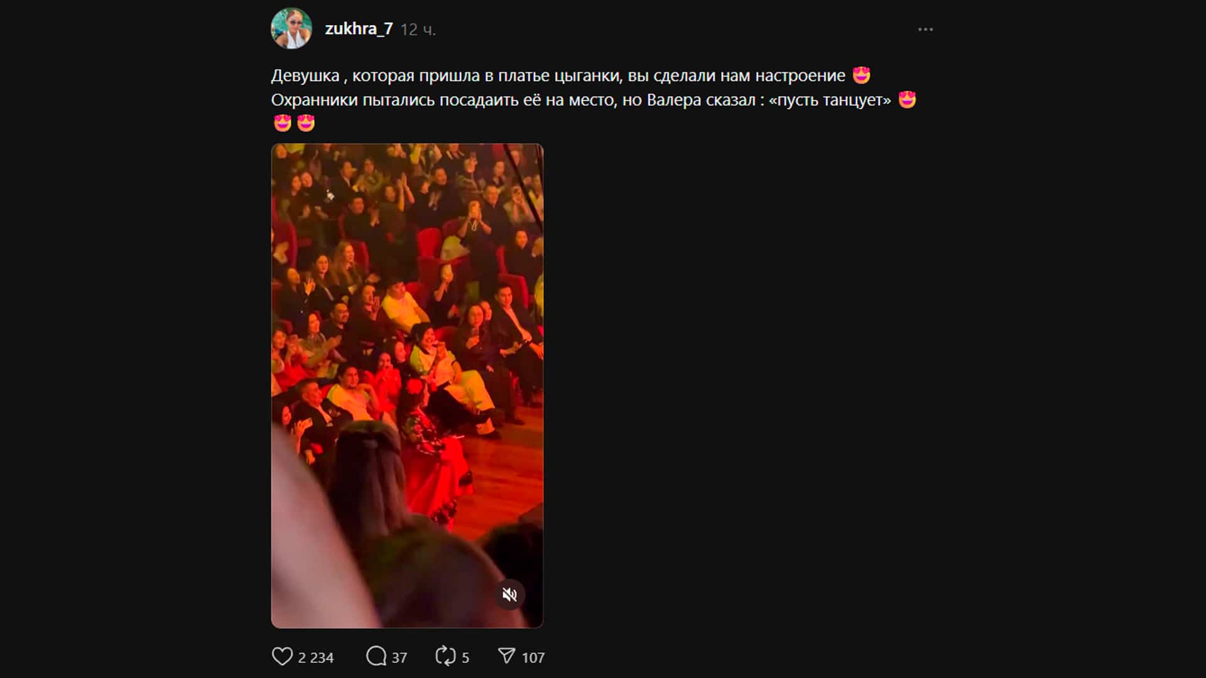1206x678 pixels.
Task: Unmute the video with the speaker icon
Action: [x=509, y=595]
